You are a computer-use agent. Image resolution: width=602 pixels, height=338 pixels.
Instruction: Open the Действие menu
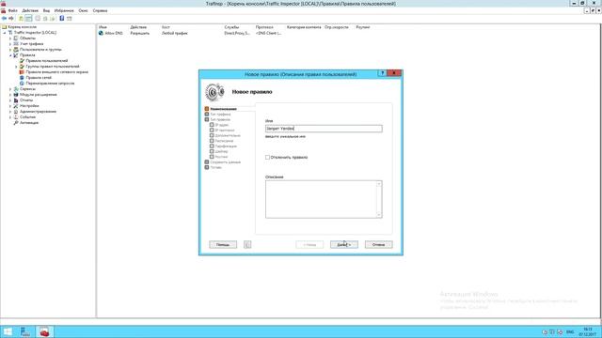click(x=30, y=10)
